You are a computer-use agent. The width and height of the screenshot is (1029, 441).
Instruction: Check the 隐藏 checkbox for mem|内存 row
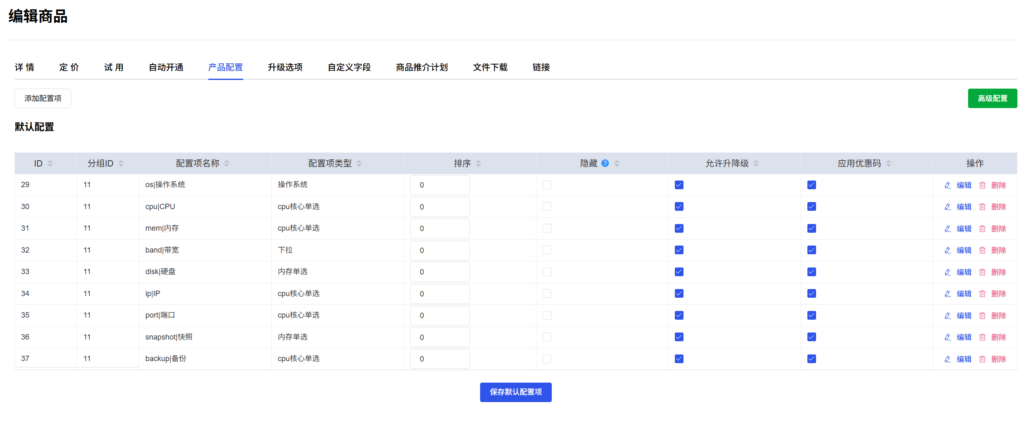click(547, 229)
